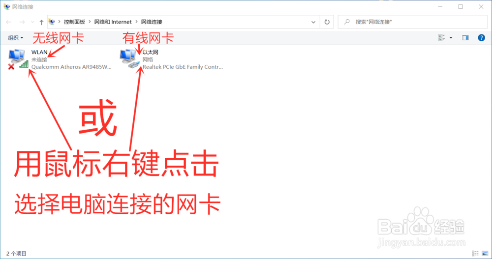Click the WLAN connection name
492x259 pixels.
(x=39, y=52)
